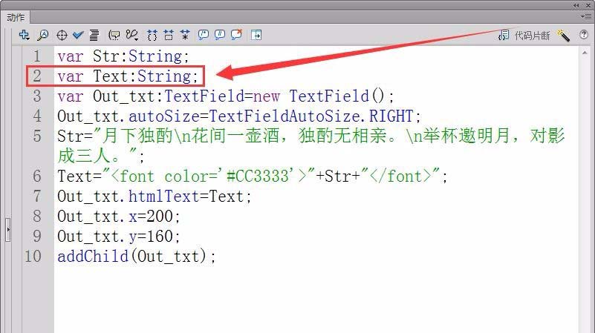
Task: Open the Help question mark icon
Action: point(584,35)
